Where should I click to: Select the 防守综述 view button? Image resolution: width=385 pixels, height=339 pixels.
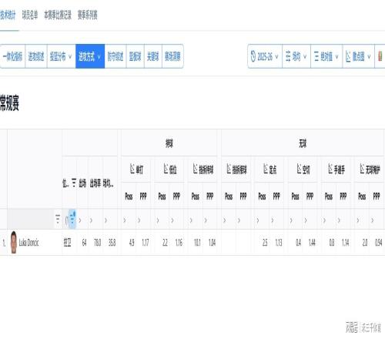(115, 56)
